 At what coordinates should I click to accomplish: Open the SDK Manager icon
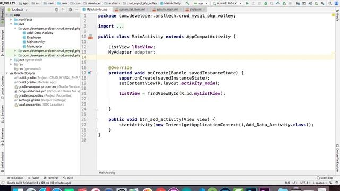coord(322,3)
